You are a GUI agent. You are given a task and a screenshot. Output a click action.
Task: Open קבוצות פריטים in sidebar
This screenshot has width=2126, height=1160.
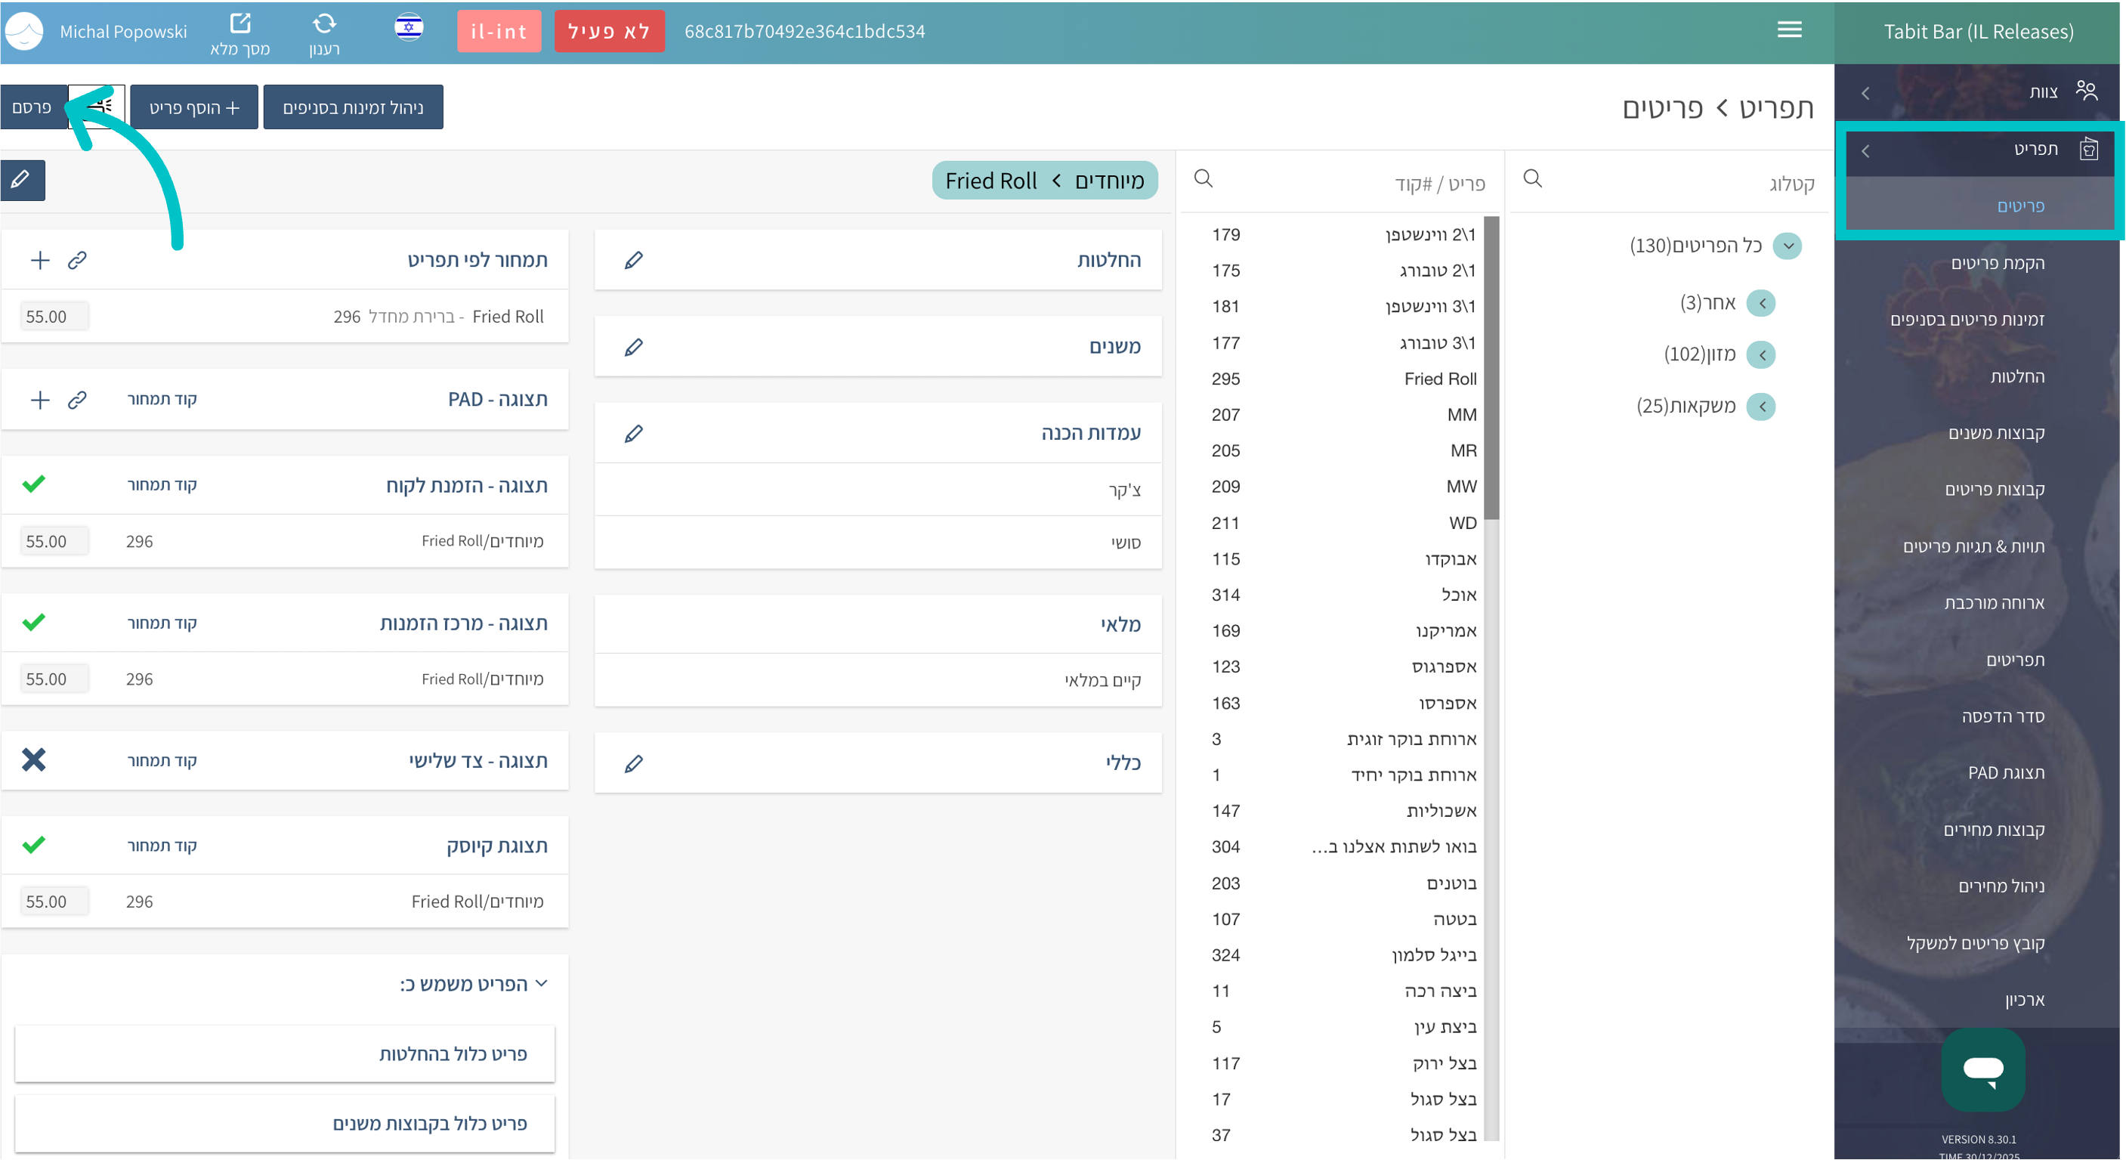(x=1995, y=490)
